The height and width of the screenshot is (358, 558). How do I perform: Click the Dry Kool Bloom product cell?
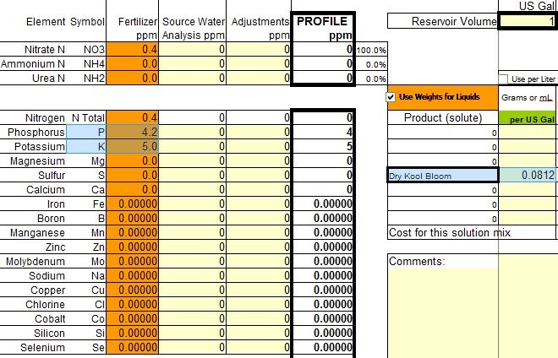coord(443,176)
